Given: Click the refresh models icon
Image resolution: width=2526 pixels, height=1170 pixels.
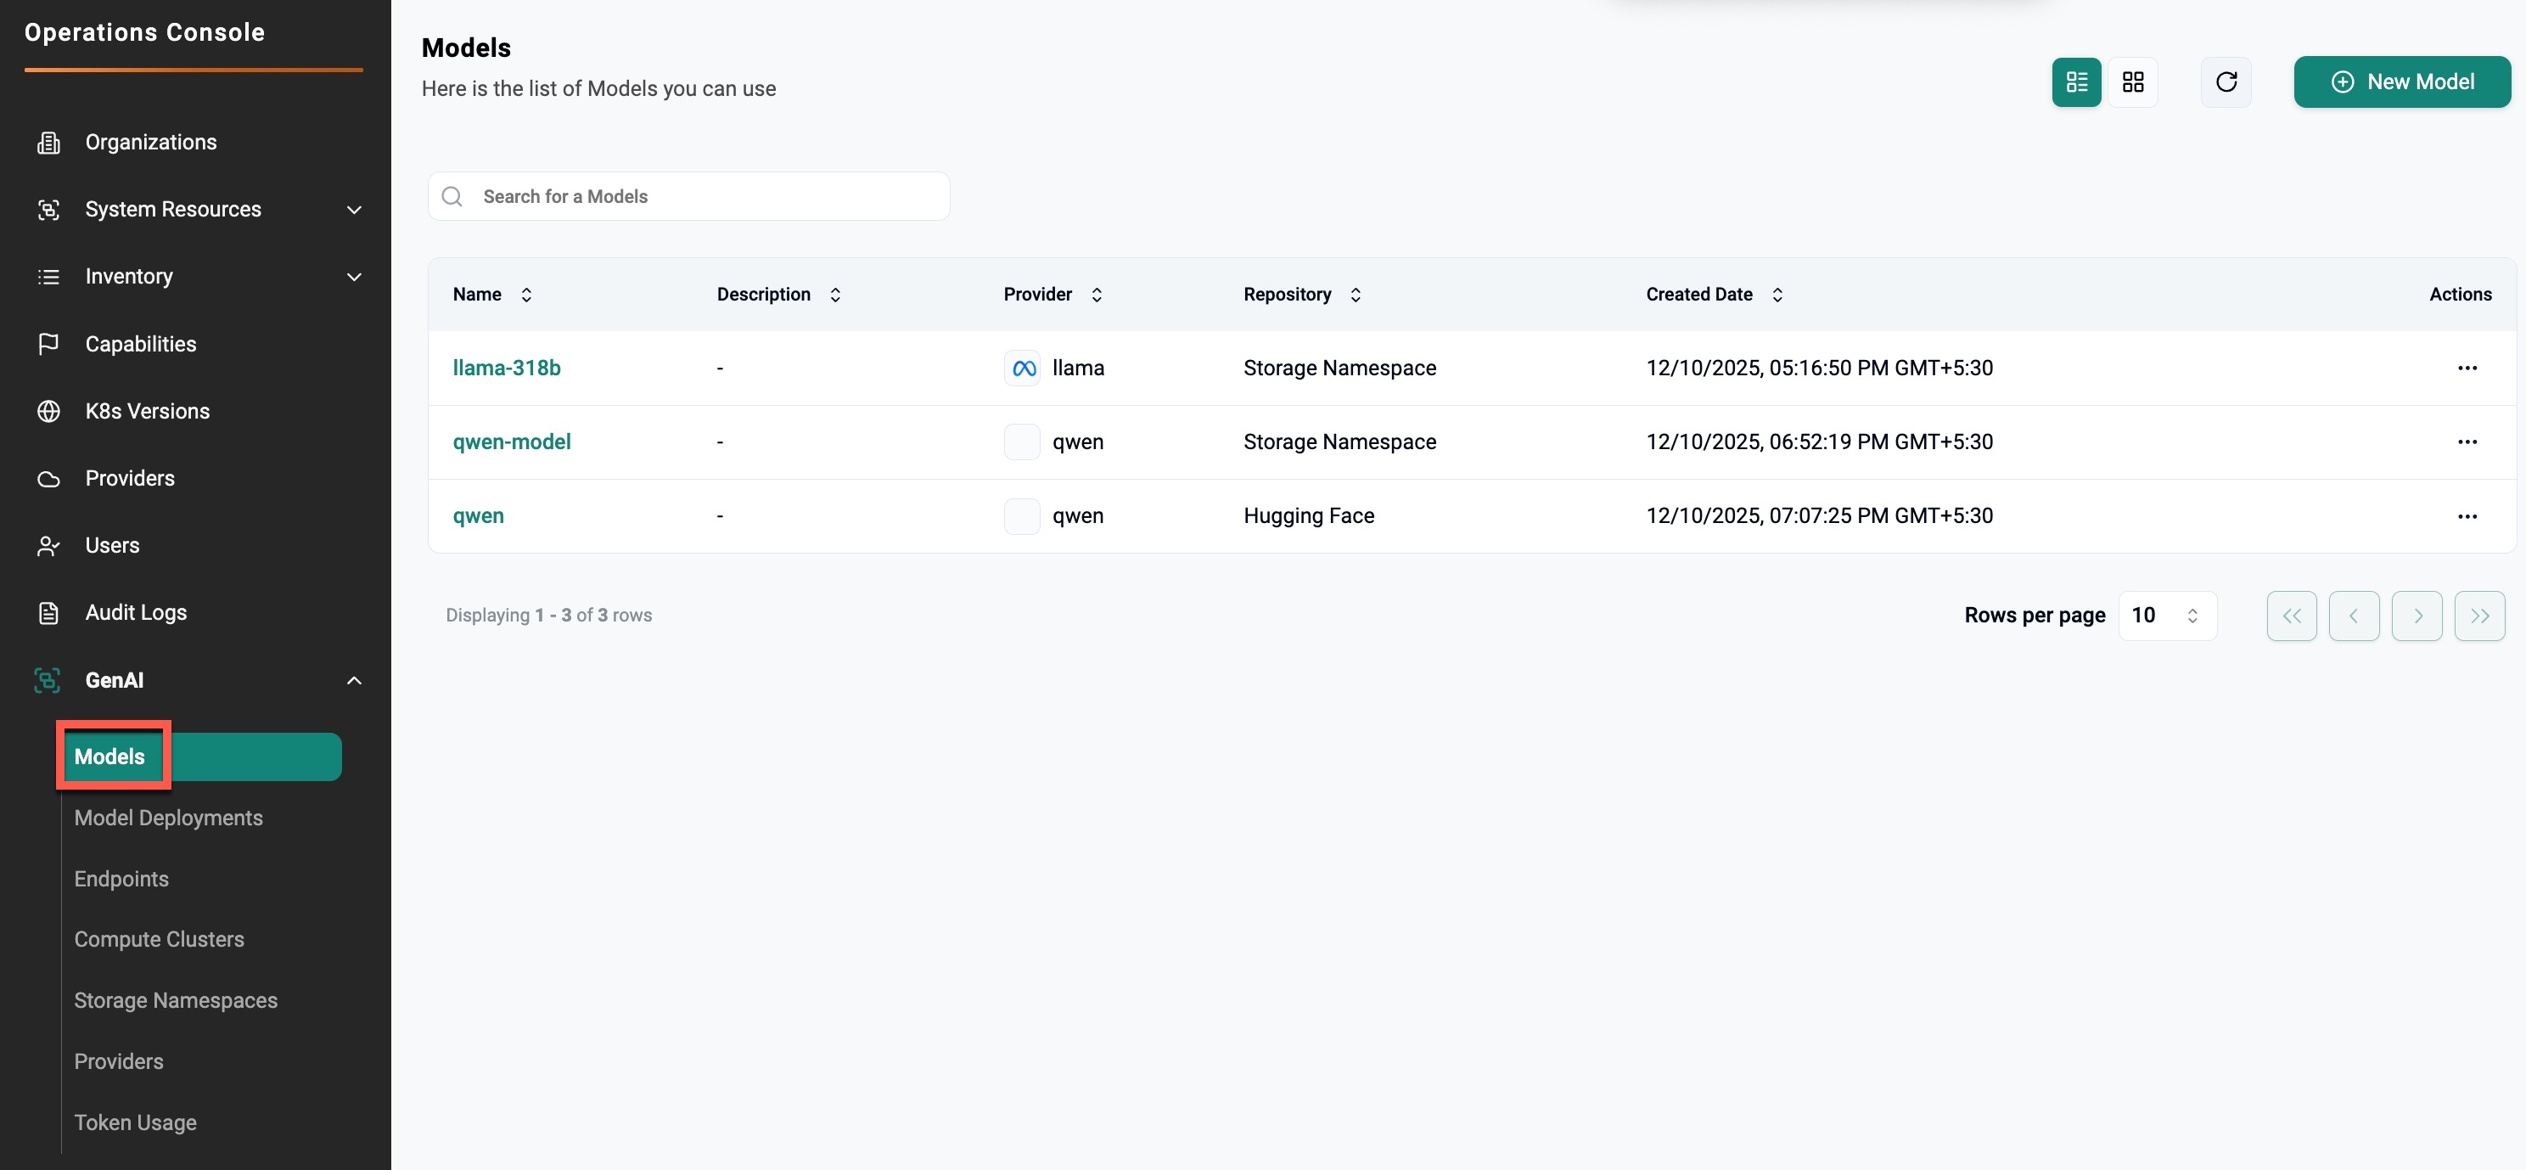Looking at the screenshot, I should coord(2226,82).
